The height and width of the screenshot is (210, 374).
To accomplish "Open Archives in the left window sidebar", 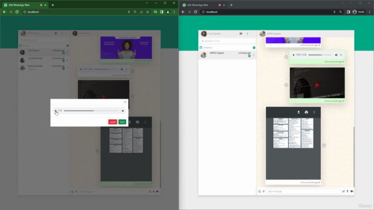I will 26,45.
